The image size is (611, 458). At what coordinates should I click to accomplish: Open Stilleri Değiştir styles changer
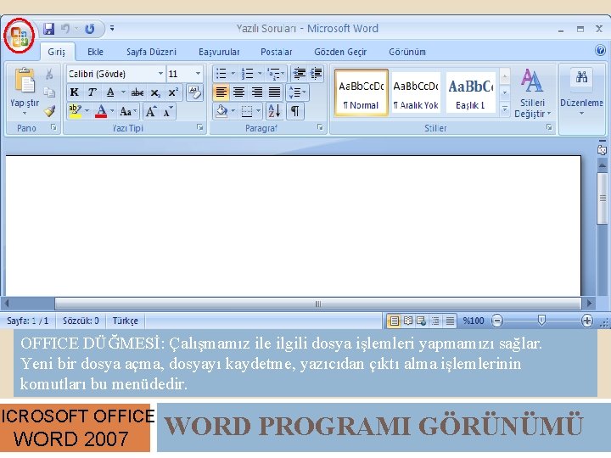pyautogui.click(x=532, y=93)
